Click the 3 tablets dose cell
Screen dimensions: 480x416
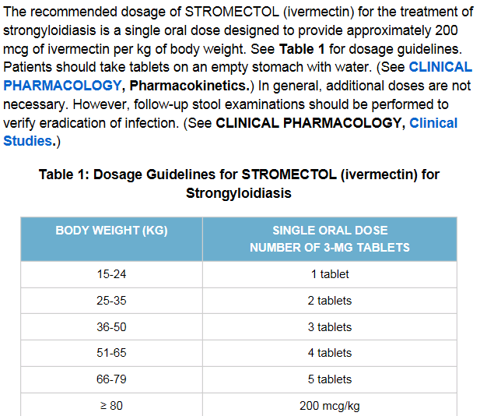329,327
